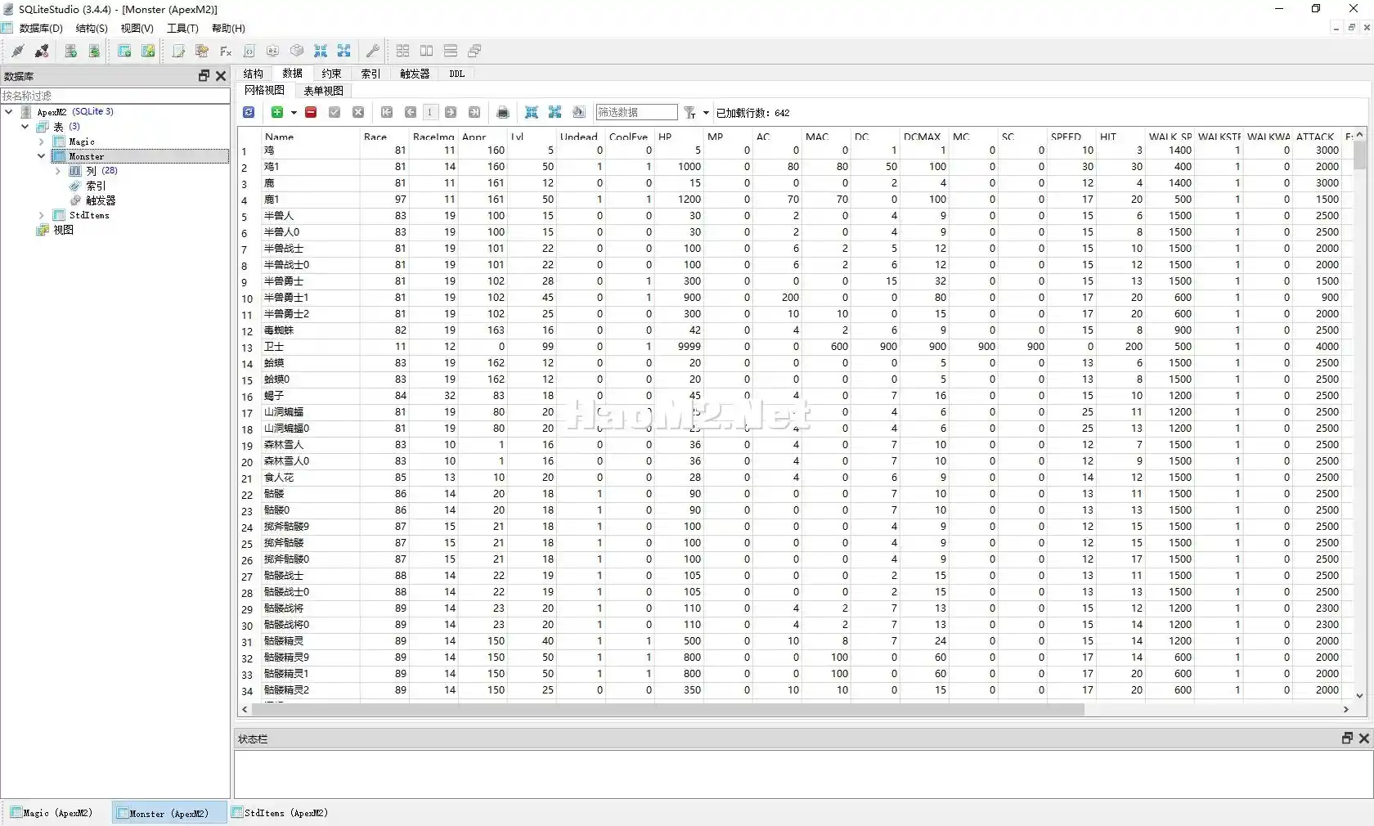The image size is (1374, 826).
Task: Open the 工具(T) menu
Action: click(182, 28)
